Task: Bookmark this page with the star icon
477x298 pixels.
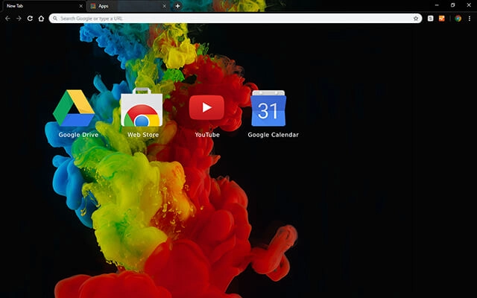Action: click(x=416, y=19)
